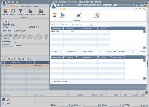Click down arrow at bottom of reception table
The image size is (149, 107).
click(x=146, y=92)
